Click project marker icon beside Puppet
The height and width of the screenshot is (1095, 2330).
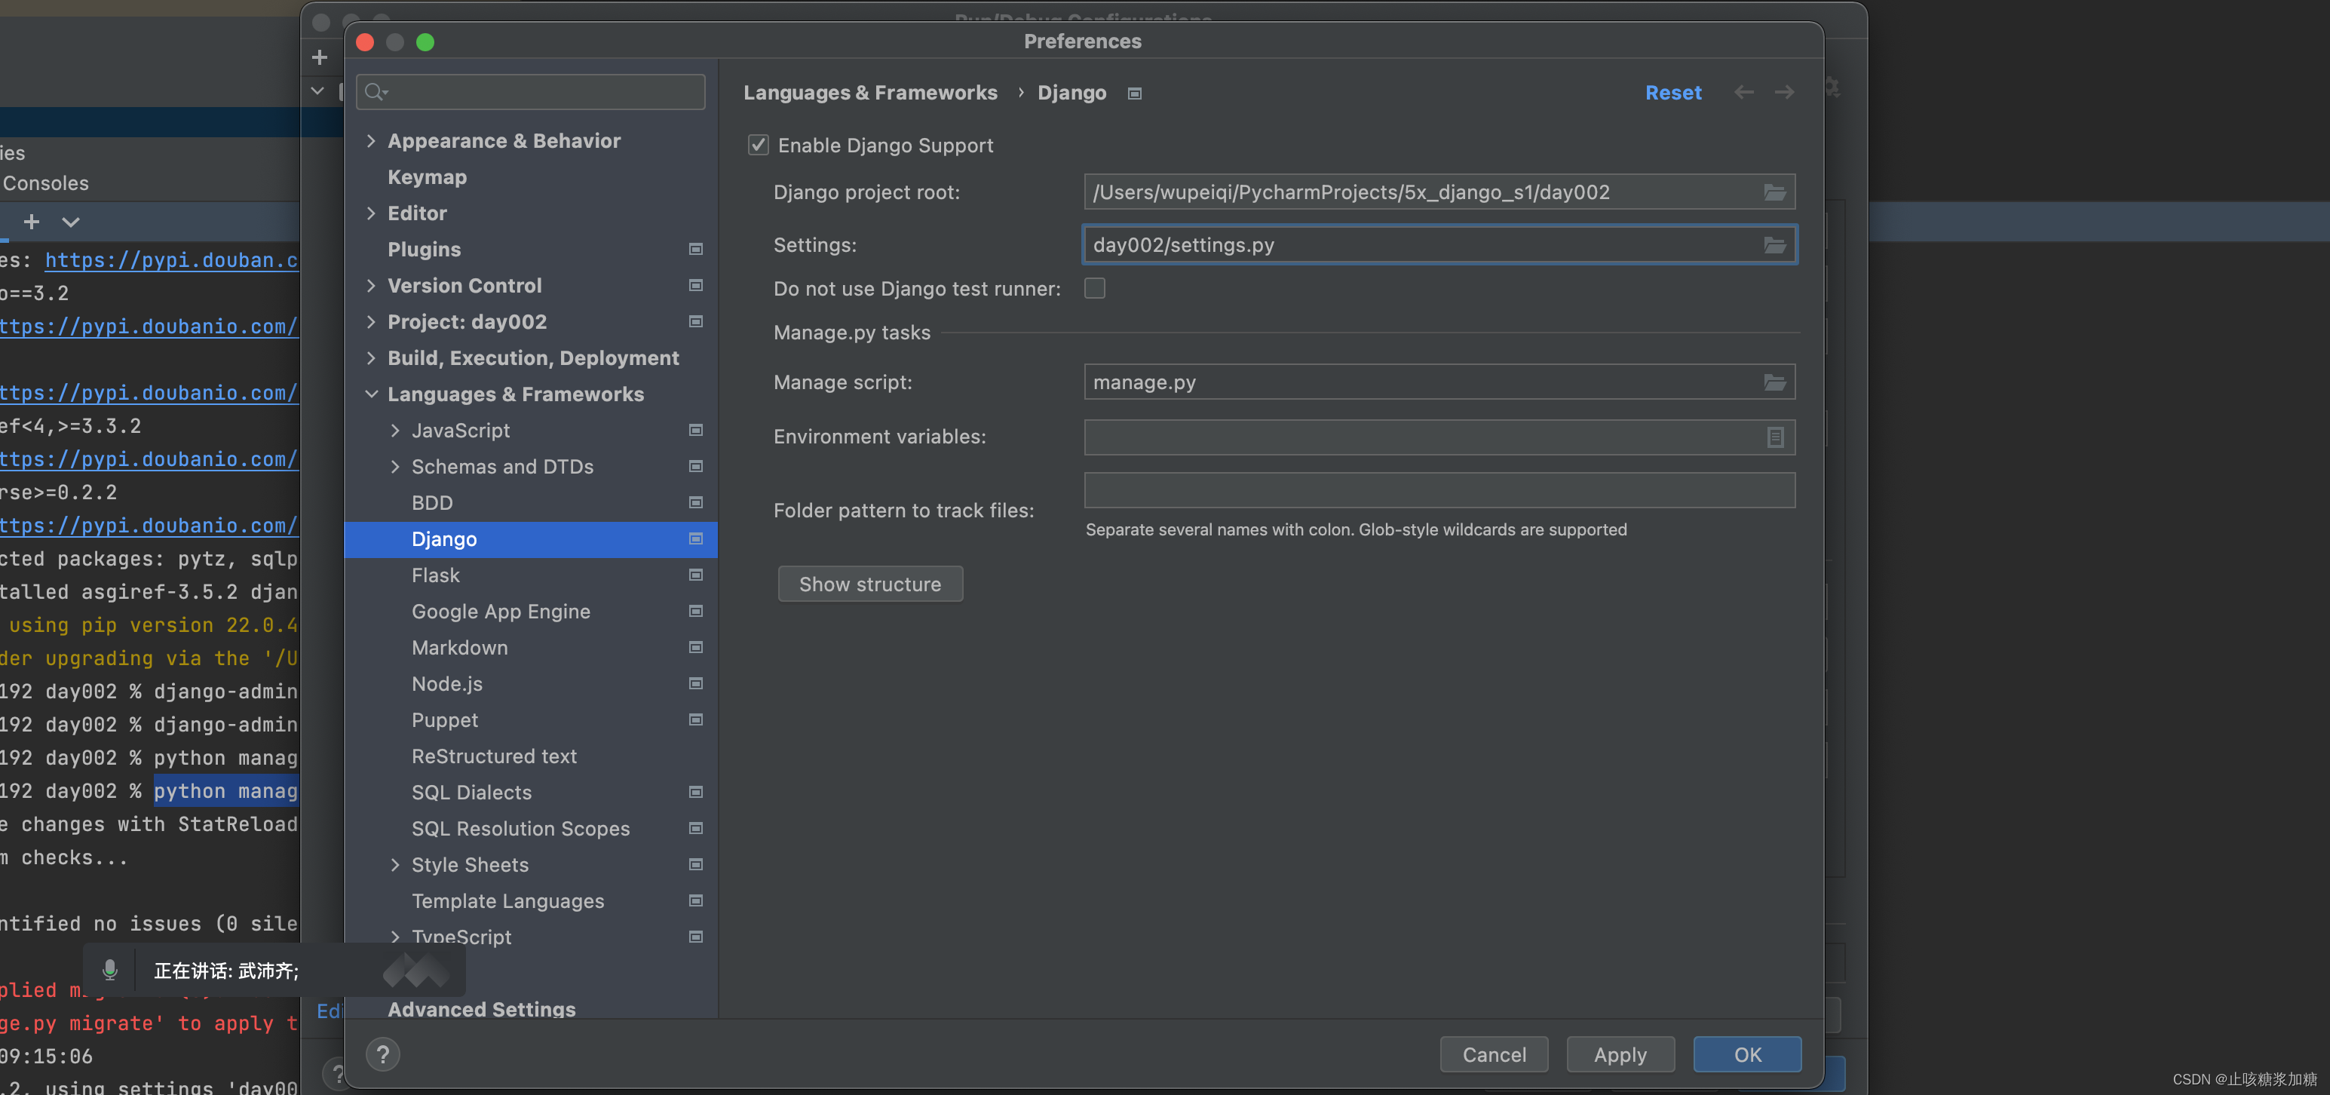pyautogui.click(x=695, y=719)
